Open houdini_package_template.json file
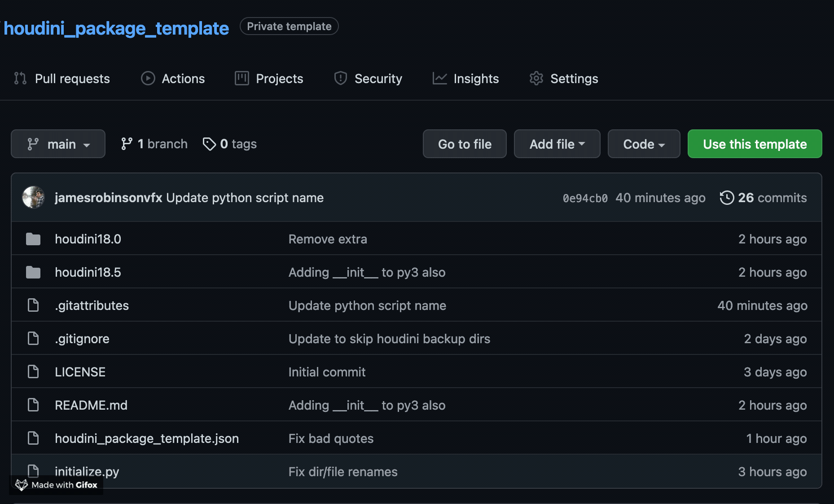The height and width of the screenshot is (504, 834). pos(147,438)
